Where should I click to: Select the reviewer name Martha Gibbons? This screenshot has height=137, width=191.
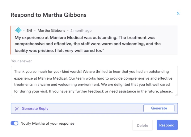click(51, 31)
